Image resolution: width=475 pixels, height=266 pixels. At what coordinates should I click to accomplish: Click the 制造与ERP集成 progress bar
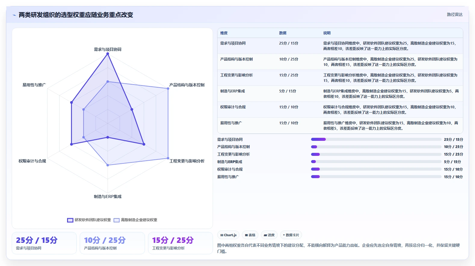(376, 162)
